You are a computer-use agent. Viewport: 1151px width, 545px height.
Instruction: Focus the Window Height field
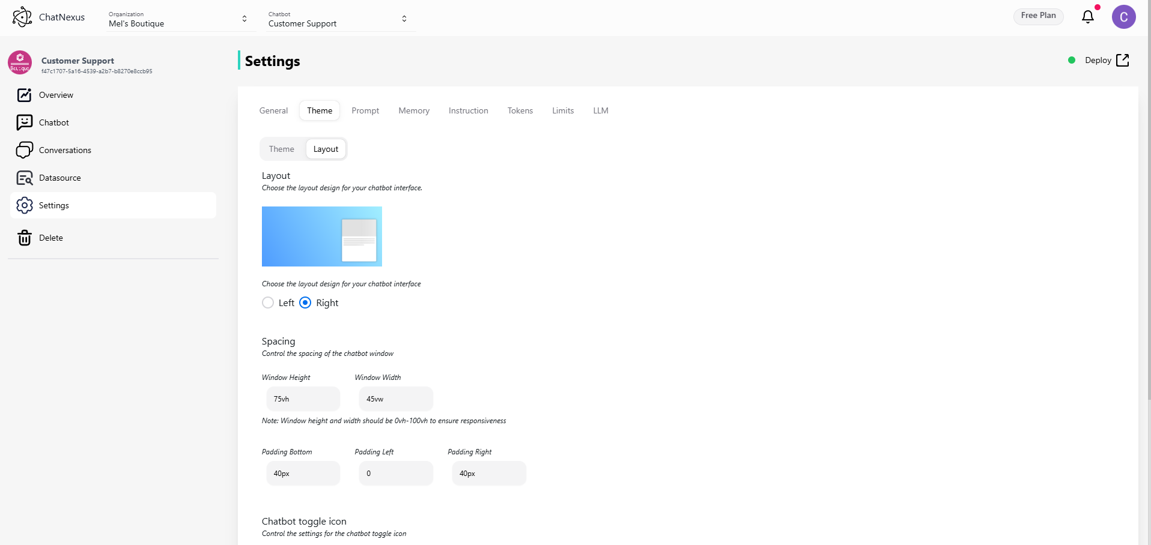pos(303,399)
